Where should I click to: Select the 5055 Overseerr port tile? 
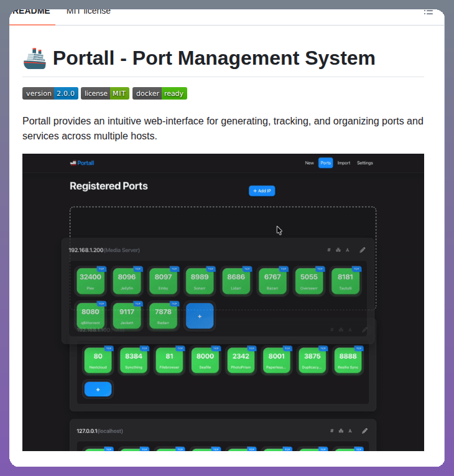point(309,281)
